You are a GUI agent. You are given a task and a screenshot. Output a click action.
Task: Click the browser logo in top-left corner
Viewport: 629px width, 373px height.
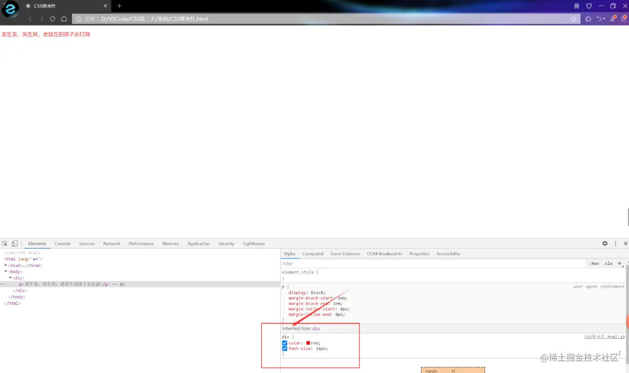(x=10, y=10)
